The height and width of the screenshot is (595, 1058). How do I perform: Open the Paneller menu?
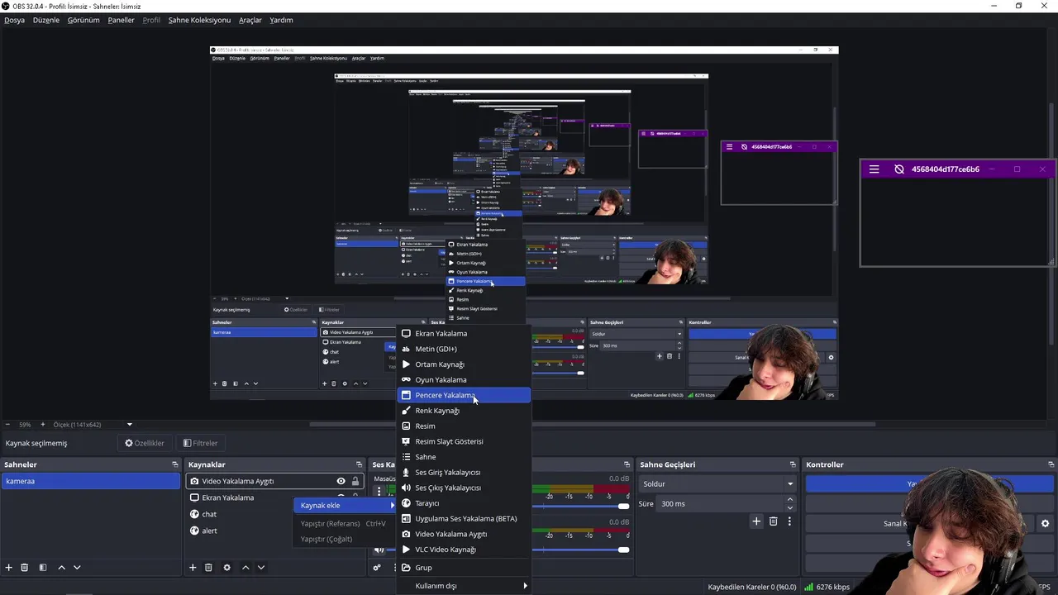pos(121,20)
